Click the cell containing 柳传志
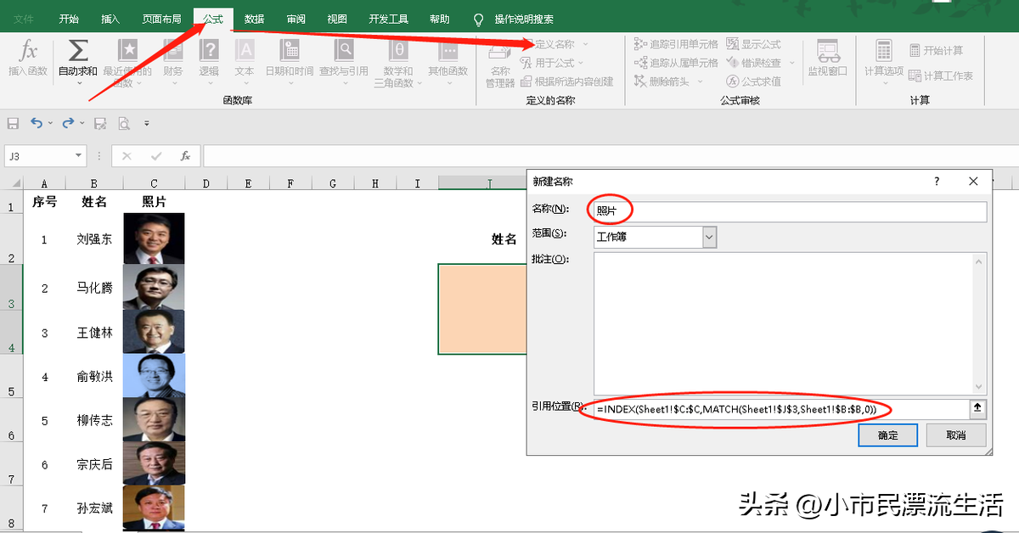 pos(94,420)
